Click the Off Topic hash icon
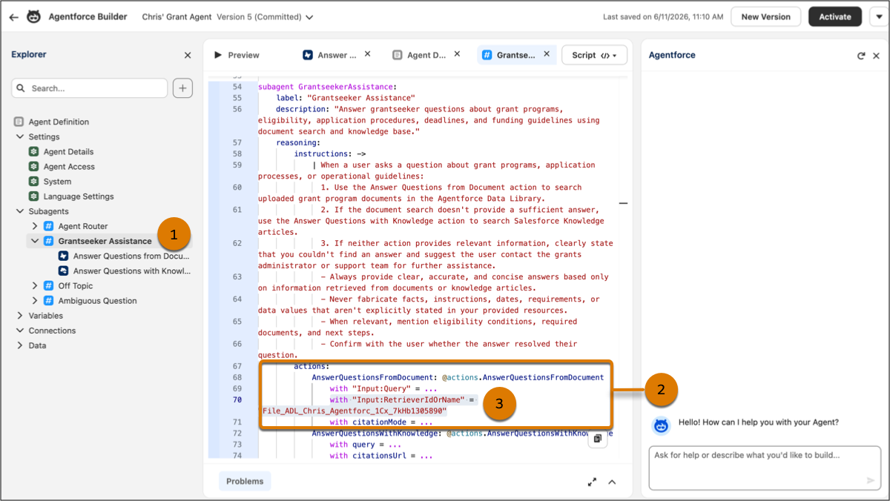 48,285
